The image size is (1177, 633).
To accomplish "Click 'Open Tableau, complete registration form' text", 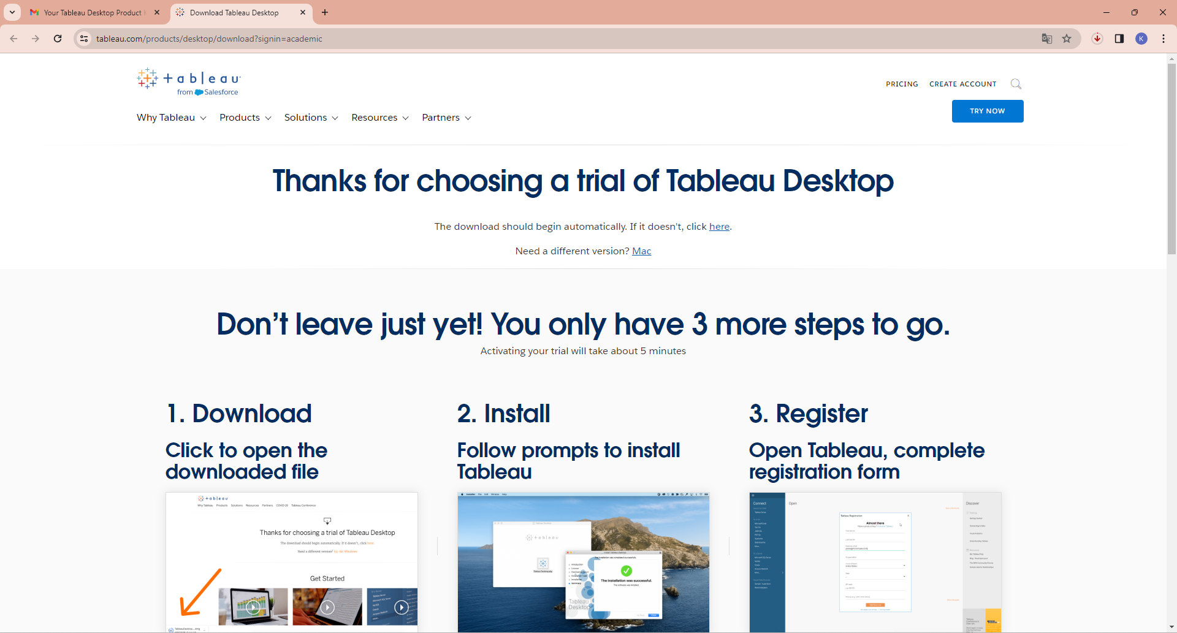I will click(x=867, y=461).
